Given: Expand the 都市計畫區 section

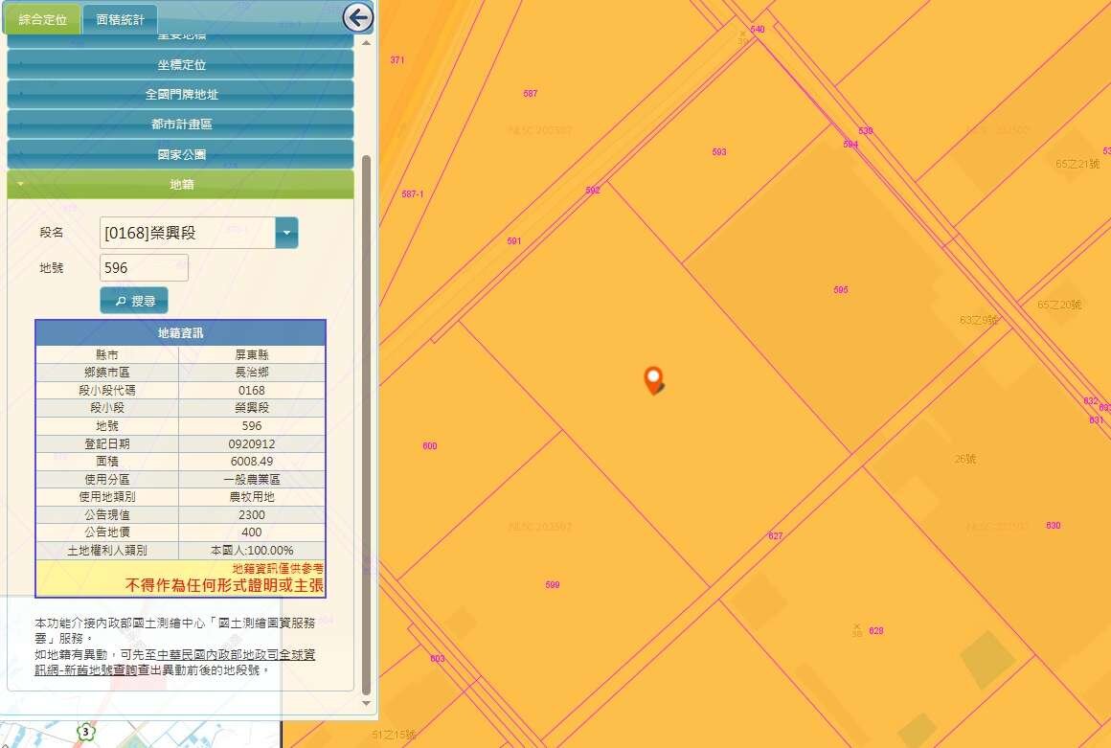Looking at the screenshot, I should pos(180,125).
